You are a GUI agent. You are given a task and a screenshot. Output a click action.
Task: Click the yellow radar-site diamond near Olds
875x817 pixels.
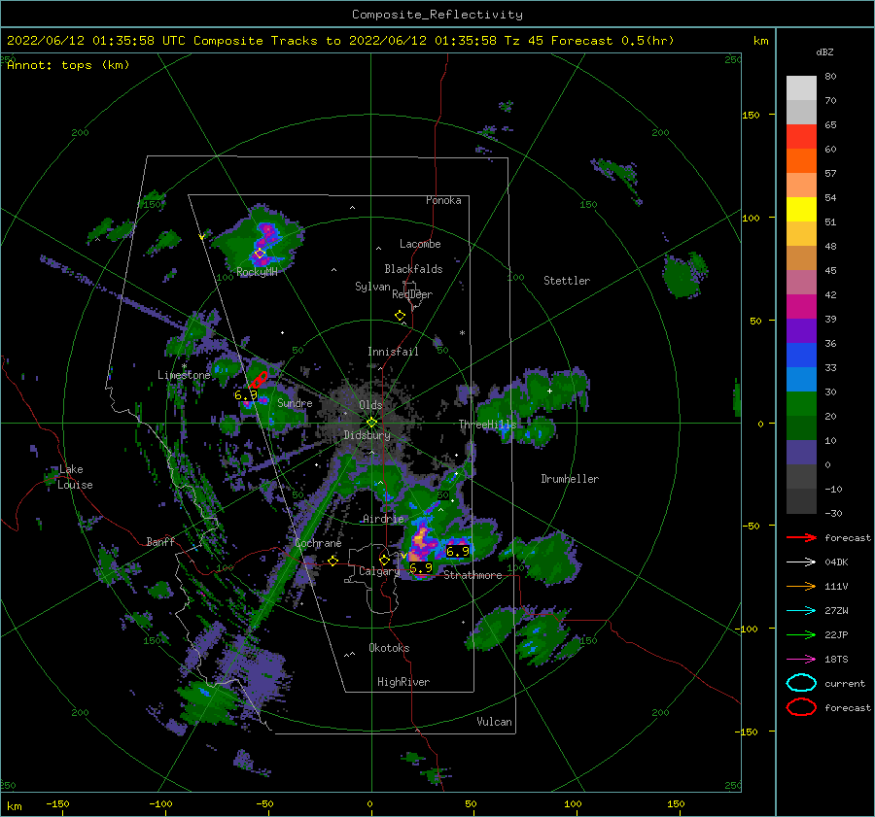[371, 423]
